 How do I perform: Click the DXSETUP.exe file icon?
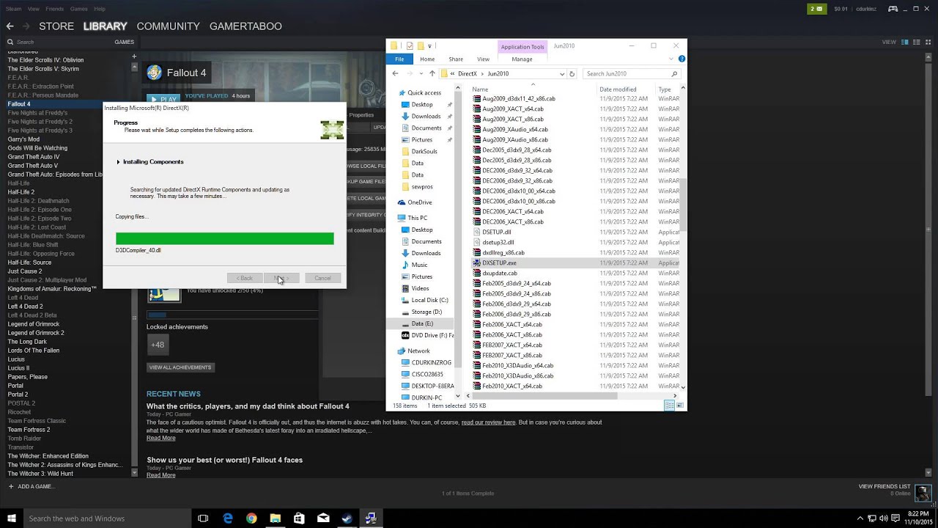tap(477, 263)
